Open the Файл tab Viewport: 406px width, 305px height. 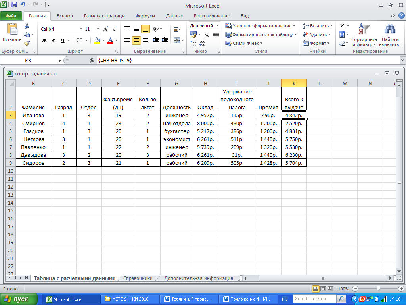(11, 16)
